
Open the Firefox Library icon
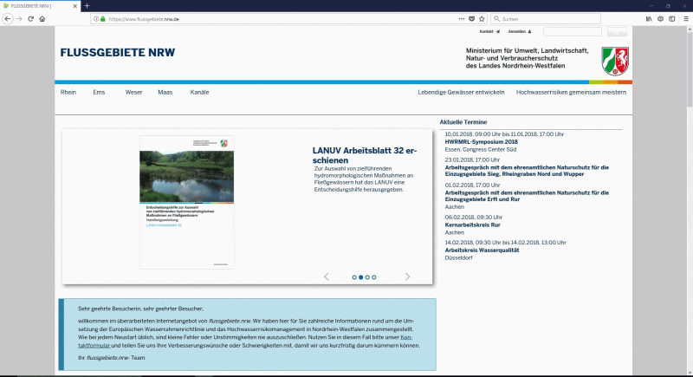(649, 19)
